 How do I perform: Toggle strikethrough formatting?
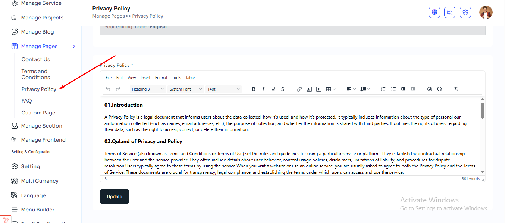283,89
